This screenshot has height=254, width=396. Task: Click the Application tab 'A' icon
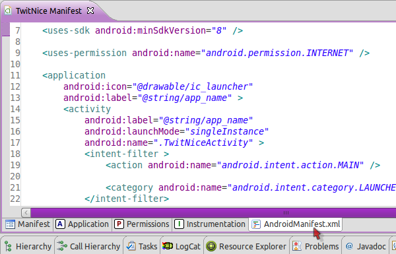pyautogui.click(x=60, y=224)
